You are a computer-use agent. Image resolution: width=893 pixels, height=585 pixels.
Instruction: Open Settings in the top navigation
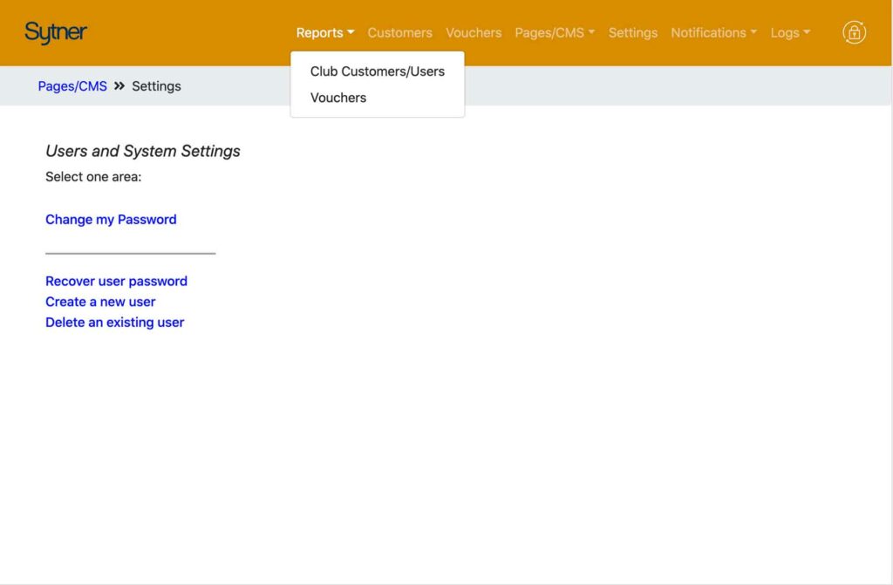pos(632,33)
